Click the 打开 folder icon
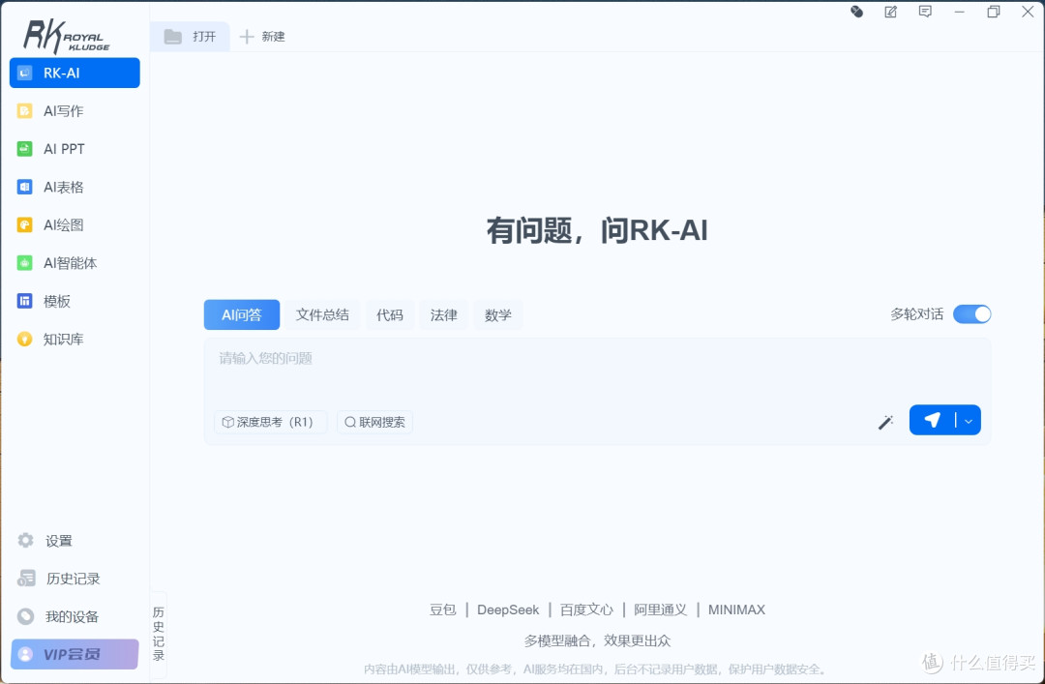This screenshot has height=684, width=1045. point(172,36)
